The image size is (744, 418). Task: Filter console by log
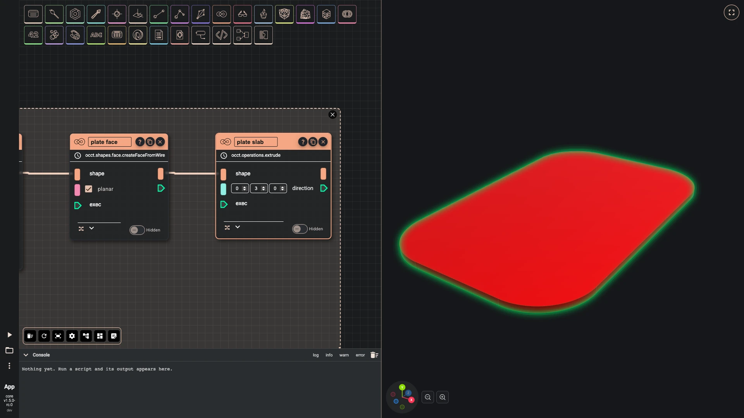[x=316, y=355]
